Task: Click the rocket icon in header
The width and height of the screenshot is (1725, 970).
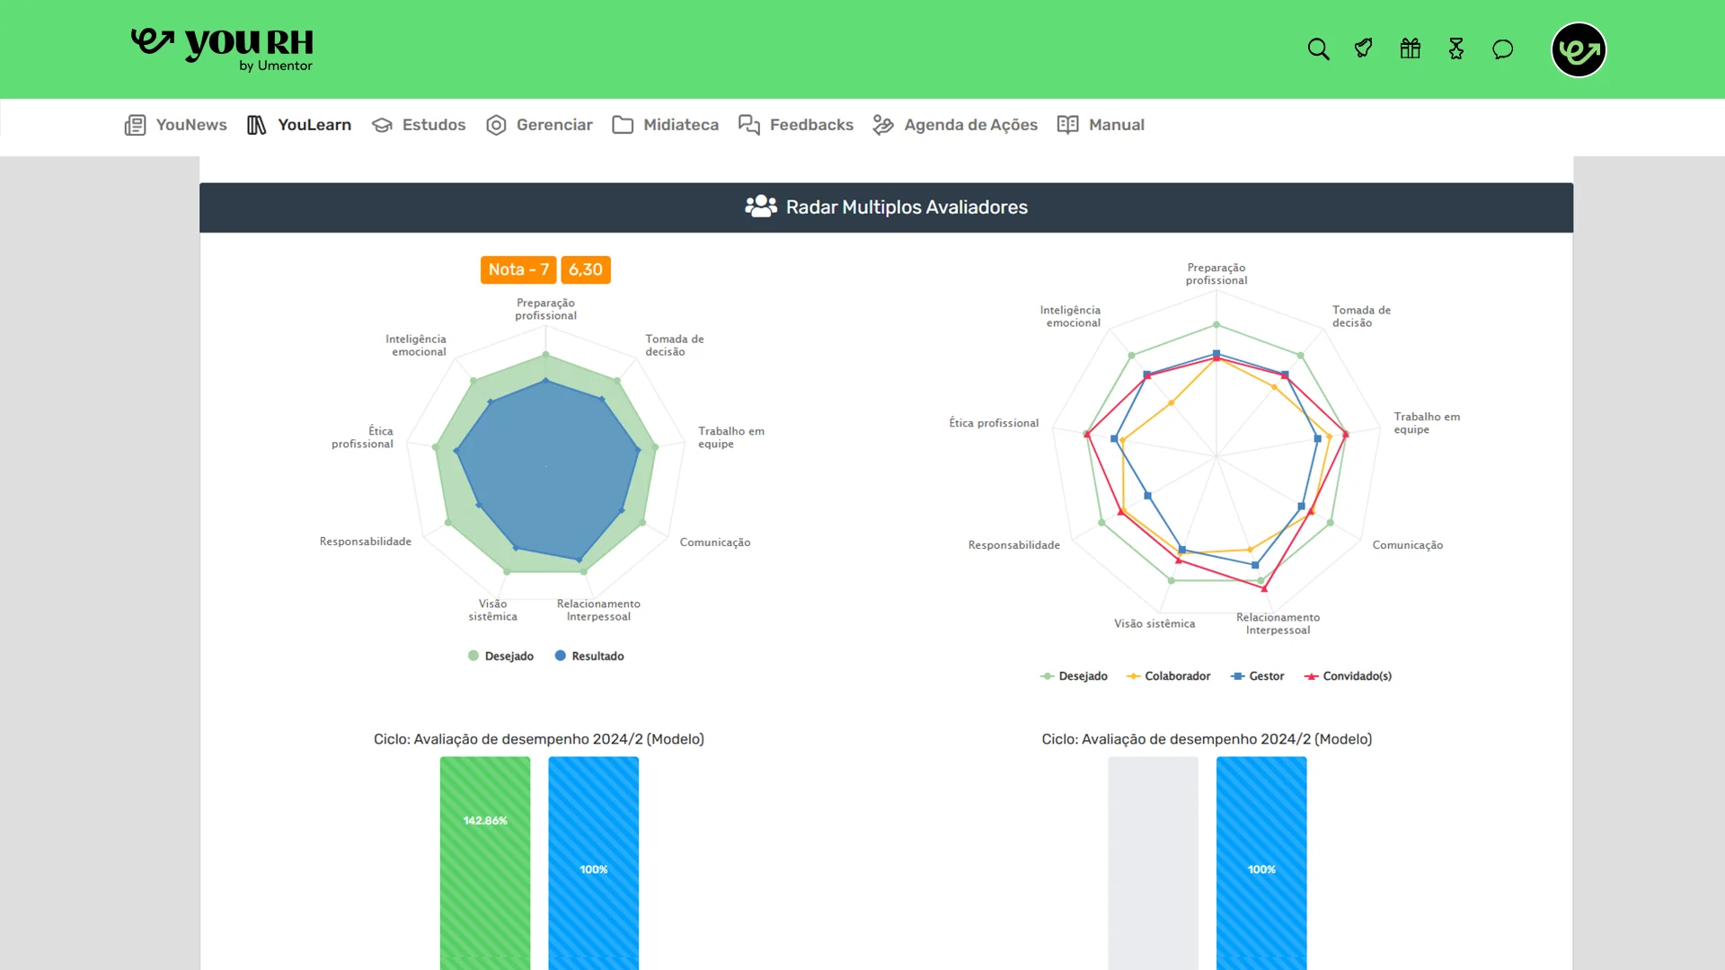Action: pos(1364,48)
